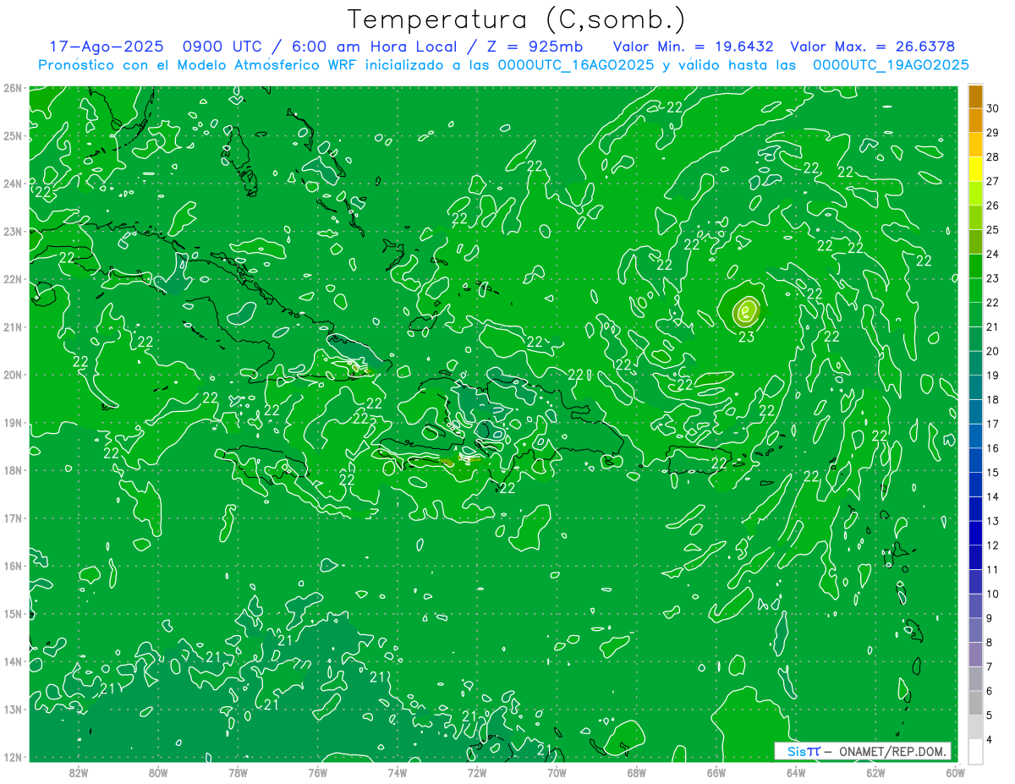Screen dimensions: 1015x784
Task: Click the "74W" longitude axis label
Action: [398, 772]
